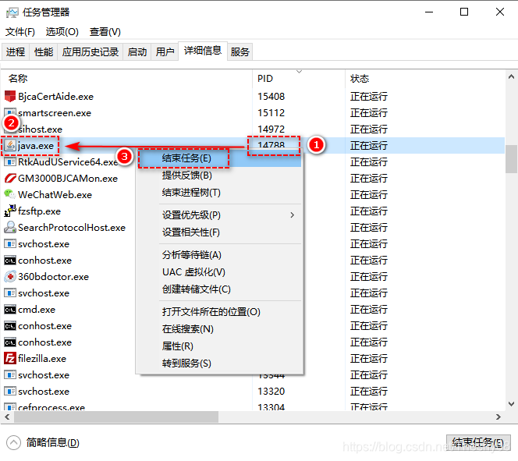Image resolution: width=518 pixels, height=461 pixels.
Task: Click the GM3000BJCAMon.exe red icon
Action: [x=10, y=179]
